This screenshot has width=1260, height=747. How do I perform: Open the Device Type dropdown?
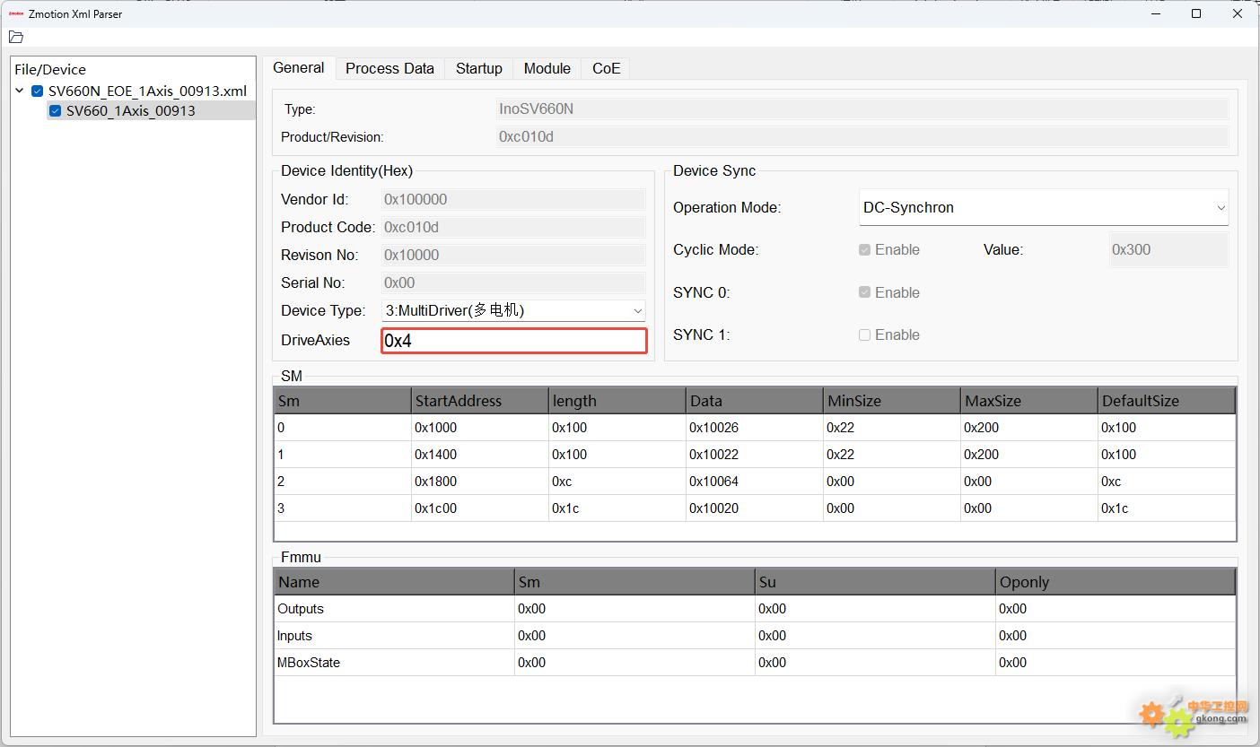click(x=513, y=310)
